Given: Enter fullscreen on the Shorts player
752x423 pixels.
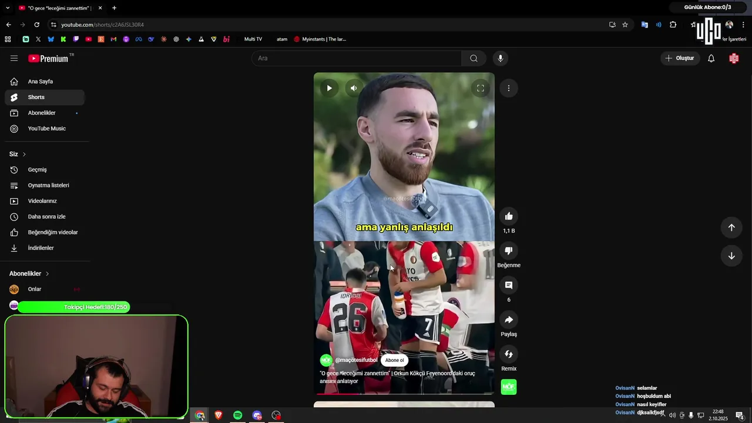Looking at the screenshot, I should click(x=480, y=88).
